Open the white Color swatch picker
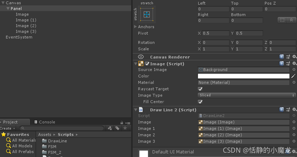297x157 pixels. [x=244, y=76]
